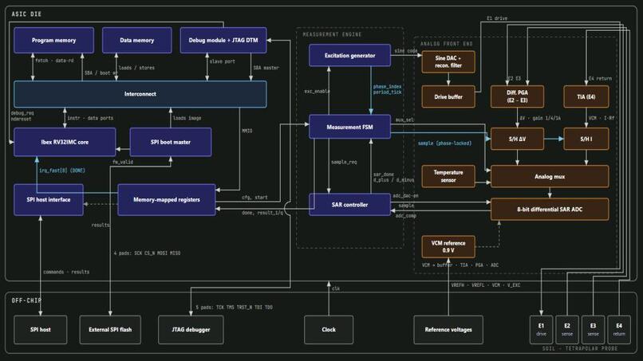643x361 pixels.
Task: Click the cfg, start signal label
Action: [254, 198]
